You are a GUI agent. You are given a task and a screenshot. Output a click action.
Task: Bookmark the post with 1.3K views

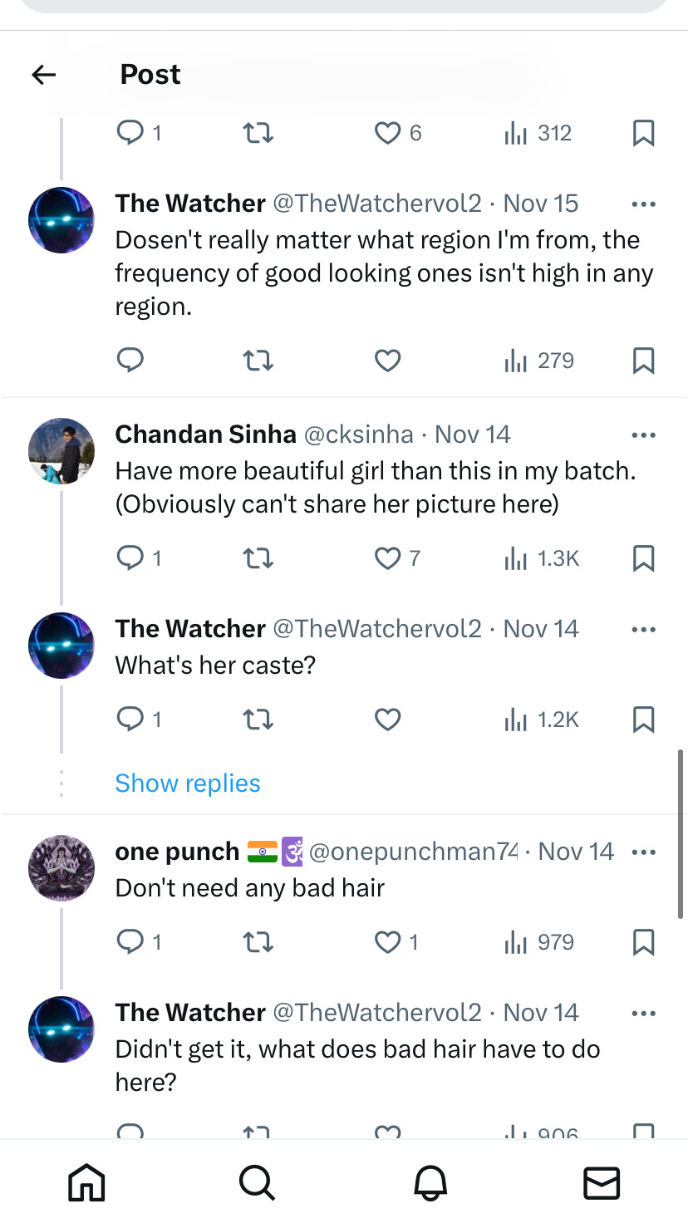643,558
